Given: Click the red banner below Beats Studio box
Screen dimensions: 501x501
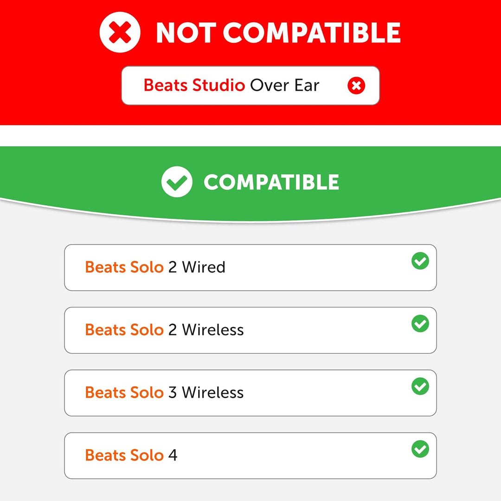Looking at the screenshot, I should coord(250,115).
